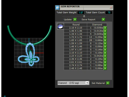Select the 1.72 X 1.72 size cell
This screenshot has height=97, width=129.
click(x=76, y=37)
